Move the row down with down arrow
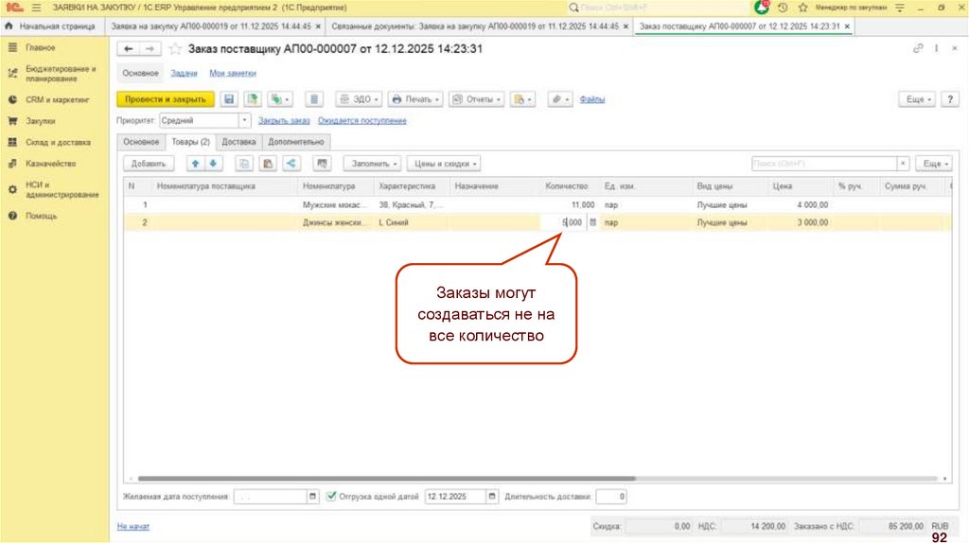 (x=212, y=164)
